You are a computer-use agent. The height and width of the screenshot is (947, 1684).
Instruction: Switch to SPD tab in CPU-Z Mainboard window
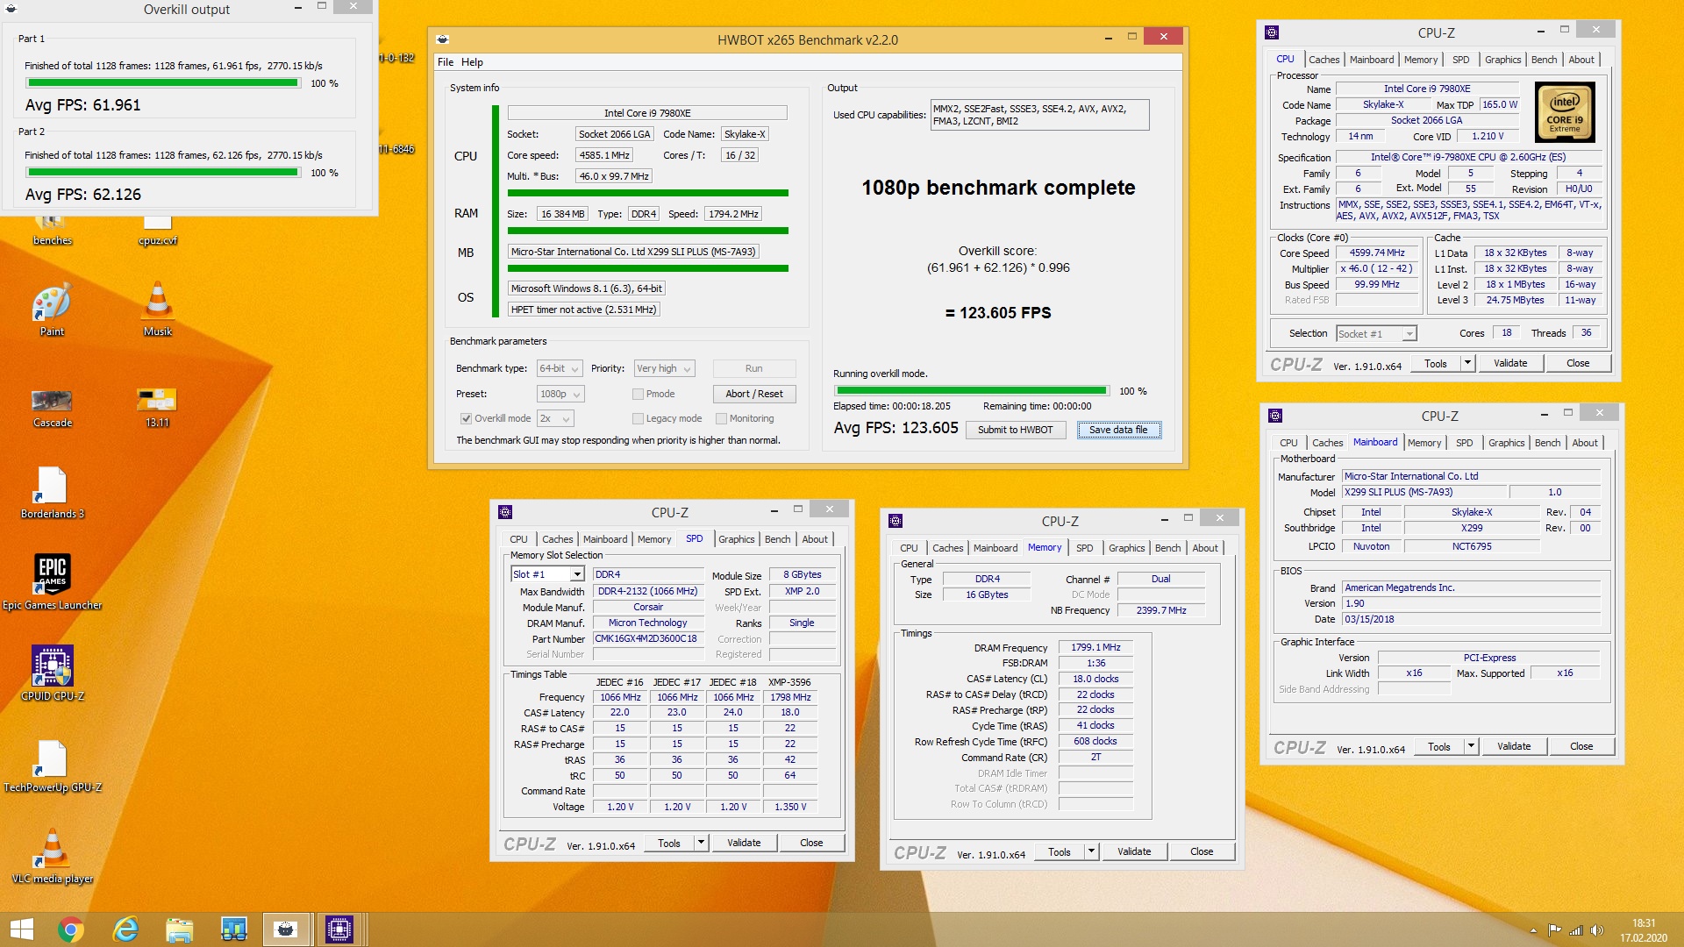coord(1464,443)
